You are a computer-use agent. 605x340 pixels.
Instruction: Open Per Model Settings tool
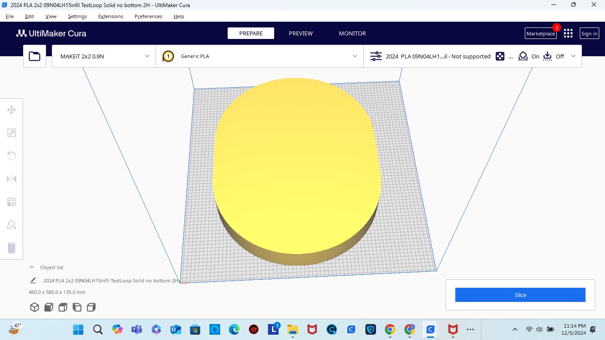(x=12, y=202)
